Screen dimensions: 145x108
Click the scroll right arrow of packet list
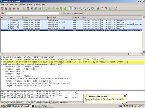(141, 54)
